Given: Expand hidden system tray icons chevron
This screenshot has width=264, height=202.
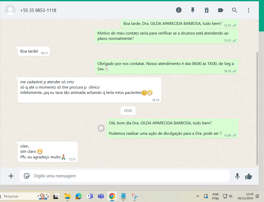Looking at the screenshot, I should tap(198, 196).
